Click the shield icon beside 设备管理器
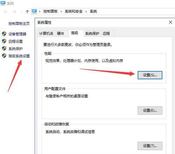Screen dimensions: 175x154 pos(4,34)
